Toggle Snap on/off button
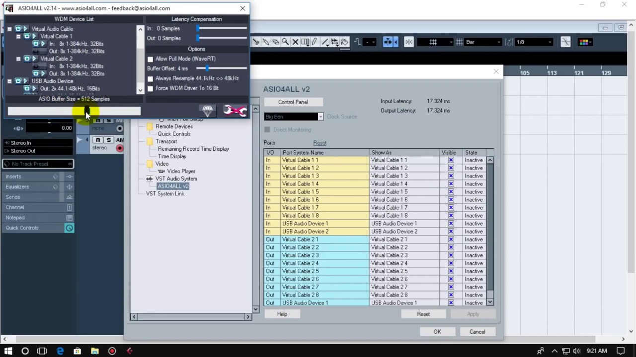 409,42
